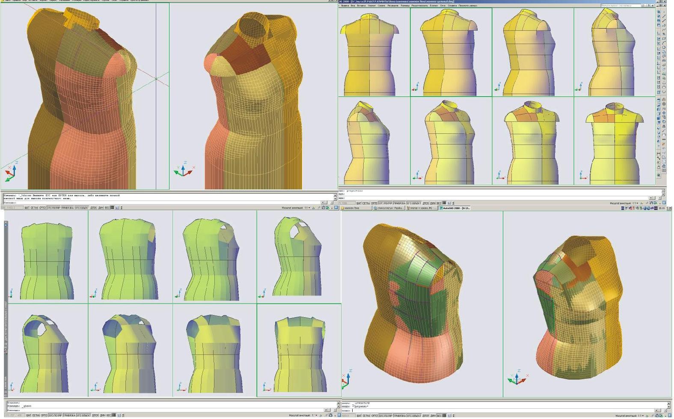674x419 pixels.
Task: Open annotation scale 1:1 dropdown in bottom-right window
Action: 641,415
